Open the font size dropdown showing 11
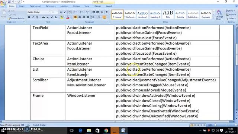 pos(57,12)
